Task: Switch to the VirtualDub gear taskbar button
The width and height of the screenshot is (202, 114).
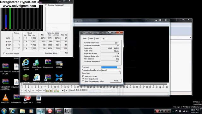Action: (x=68, y=111)
